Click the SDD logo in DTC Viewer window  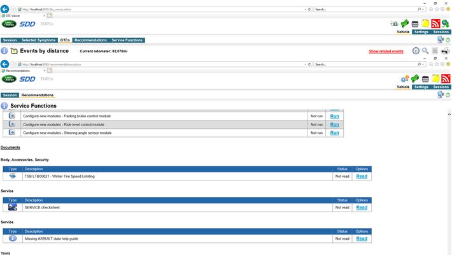27,24
